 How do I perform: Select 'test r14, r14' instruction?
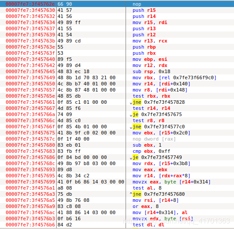[151, 108]
